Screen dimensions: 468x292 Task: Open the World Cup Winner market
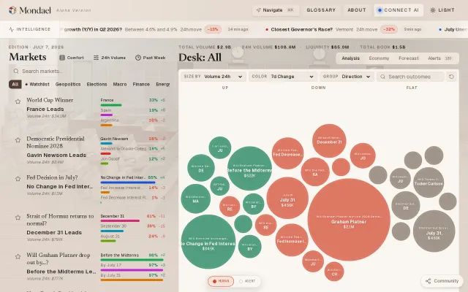tap(50, 100)
